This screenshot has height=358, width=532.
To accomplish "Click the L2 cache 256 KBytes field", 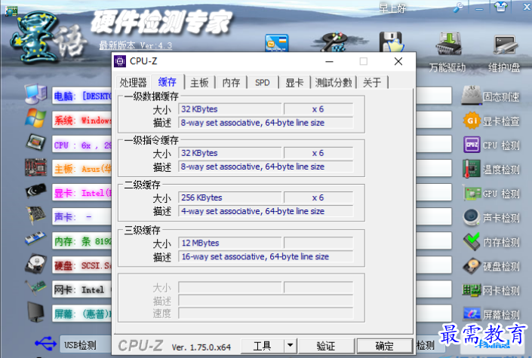I will coord(230,197).
